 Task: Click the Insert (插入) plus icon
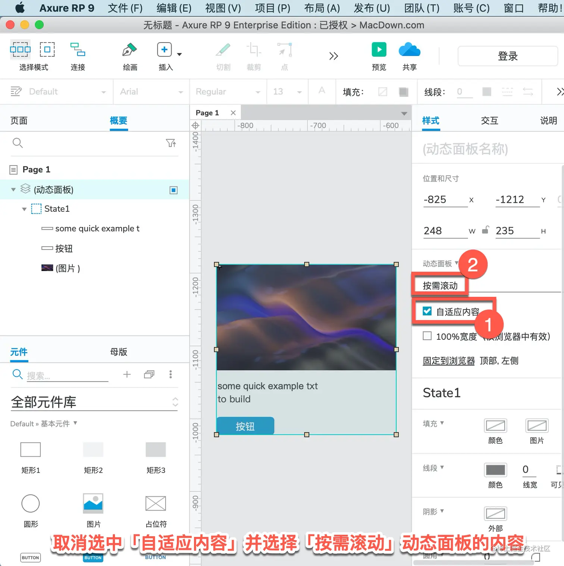(x=164, y=50)
